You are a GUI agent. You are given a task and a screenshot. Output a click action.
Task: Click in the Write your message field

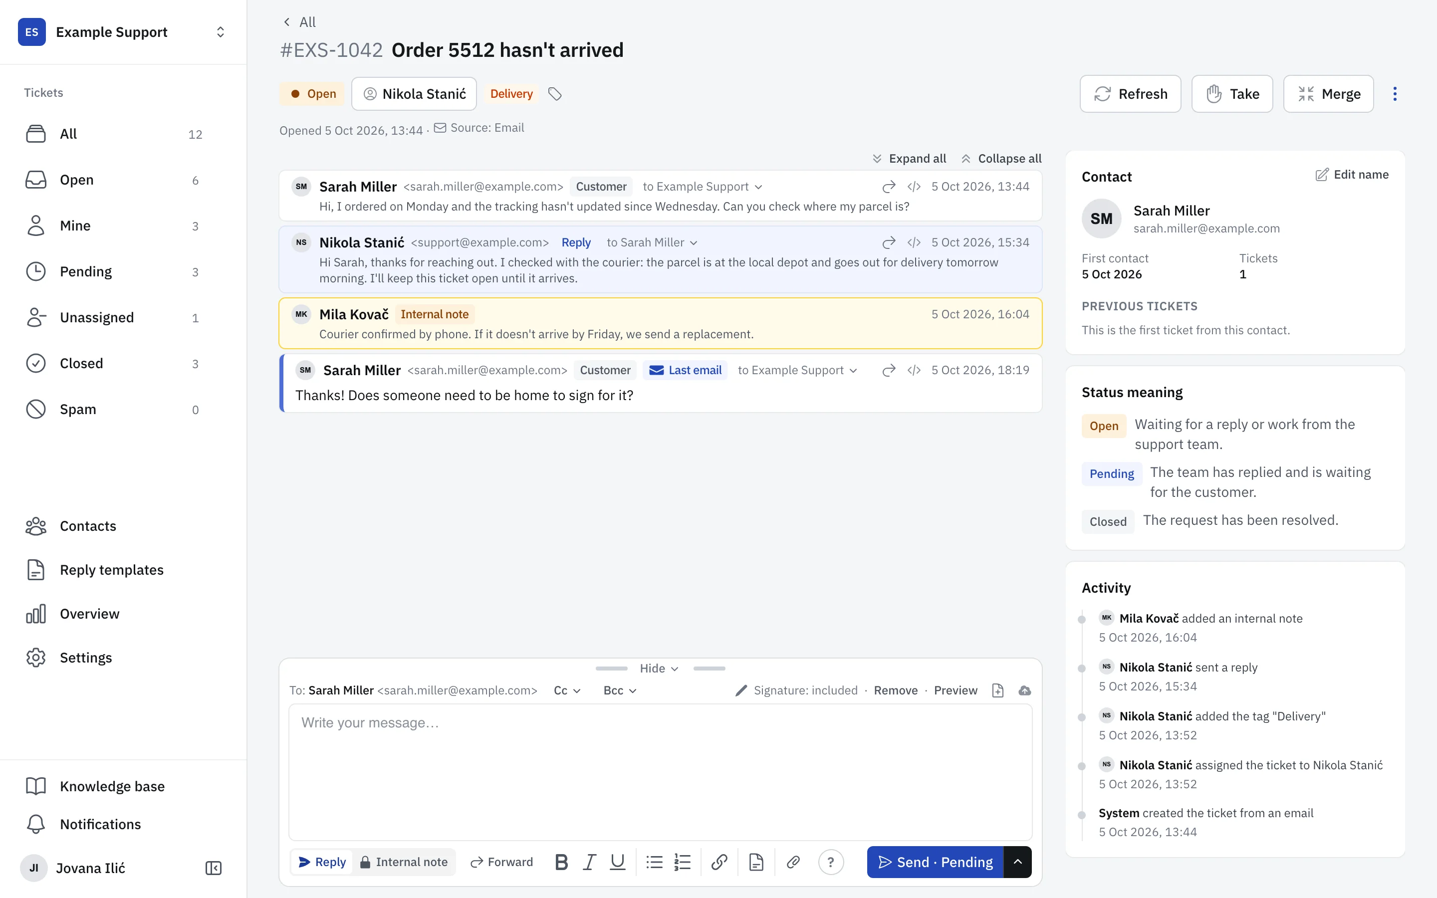point(660,772)
